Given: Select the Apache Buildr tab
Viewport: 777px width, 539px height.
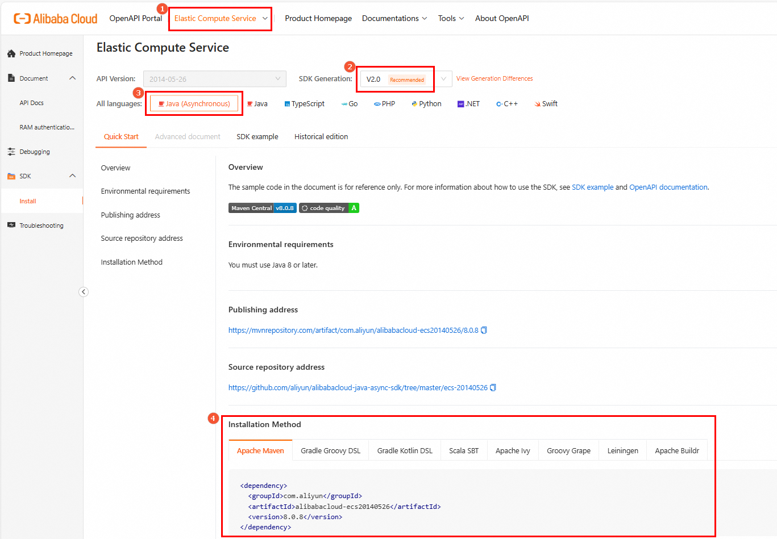Looking at the screenshot, I should click(677, 450).
